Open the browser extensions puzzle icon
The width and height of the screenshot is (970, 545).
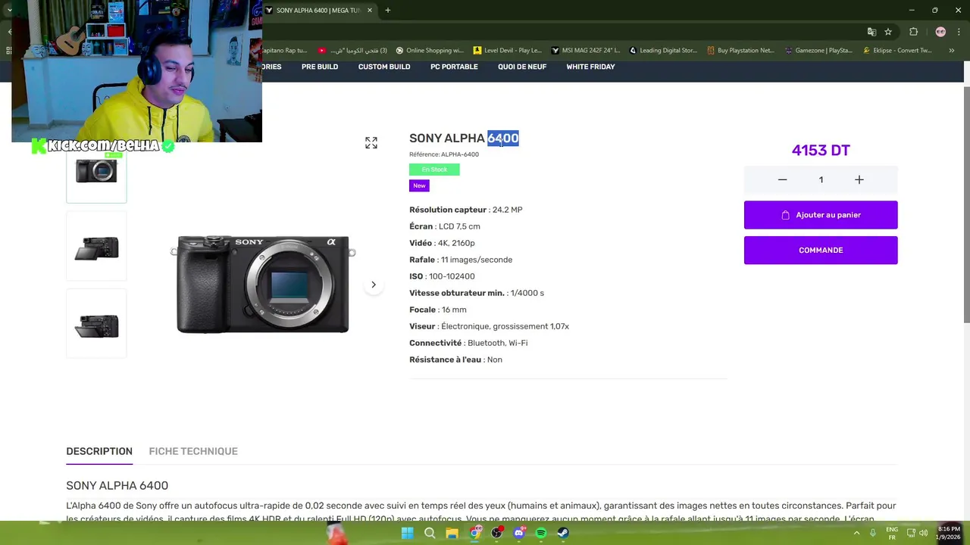913,32
